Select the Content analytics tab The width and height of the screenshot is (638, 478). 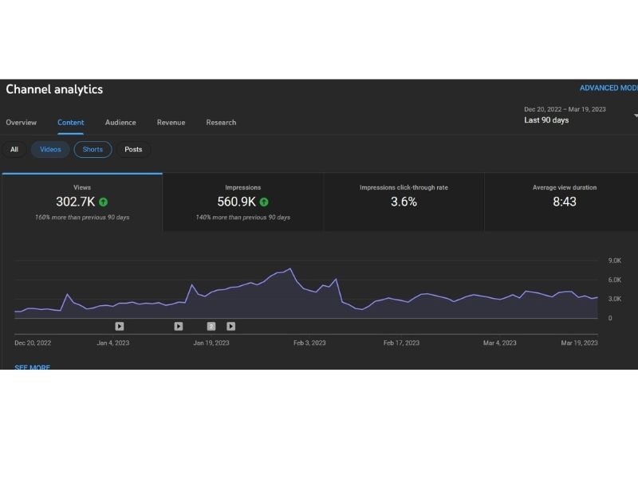tap(70, 123)
